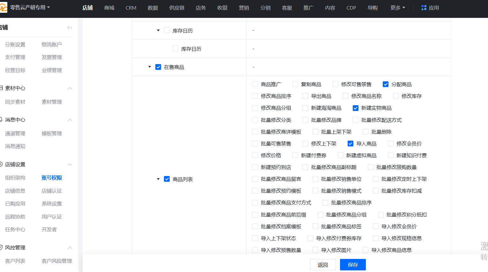Viewport: 488px width, 272px height.
Task: Collapse the 商品列表 tree arrow
Action: pos(158,179)
